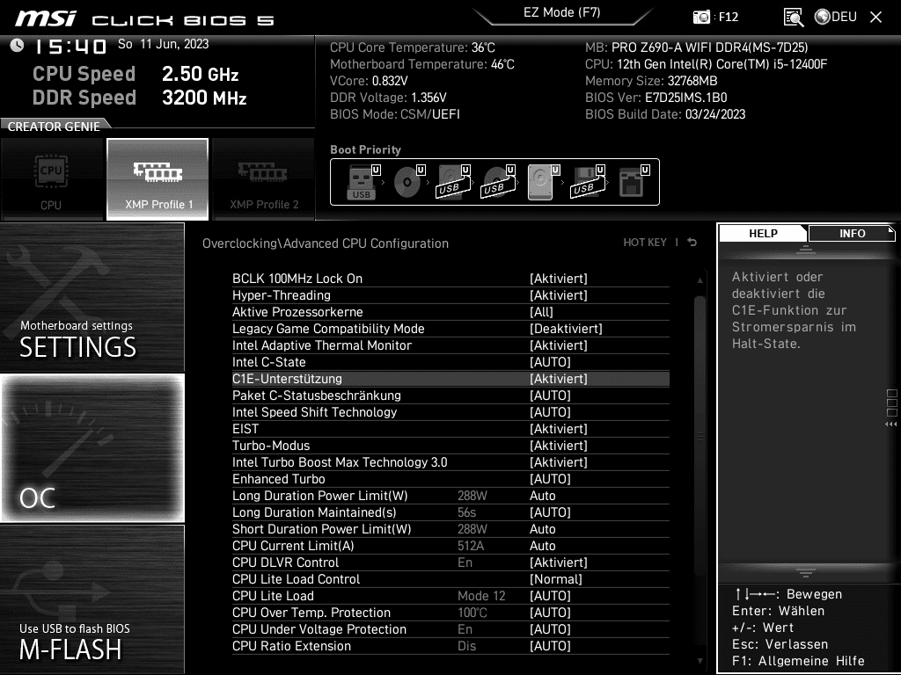Toggle Intel Turbo Boost Max Technology 3.0
Image resolution: width=901 pixels, height=675 pixels.
(450, 462)
